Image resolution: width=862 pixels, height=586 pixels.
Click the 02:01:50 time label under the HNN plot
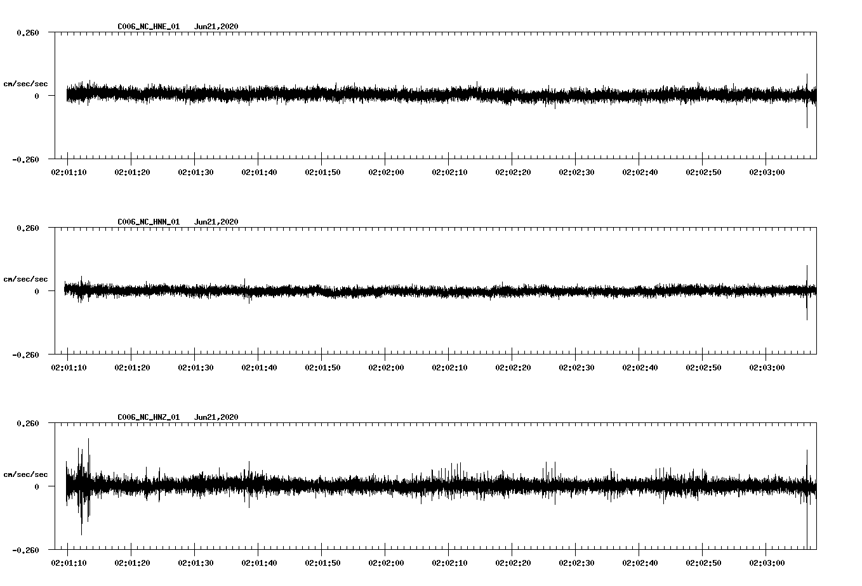coord(322,368)
